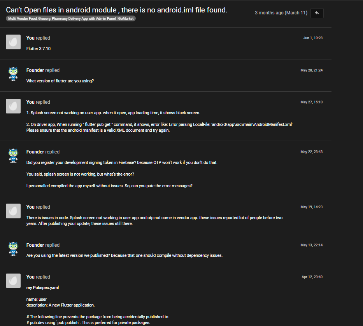
Task: Click the Jun 1, 10:28 timestamp
Action: (313, 38)
